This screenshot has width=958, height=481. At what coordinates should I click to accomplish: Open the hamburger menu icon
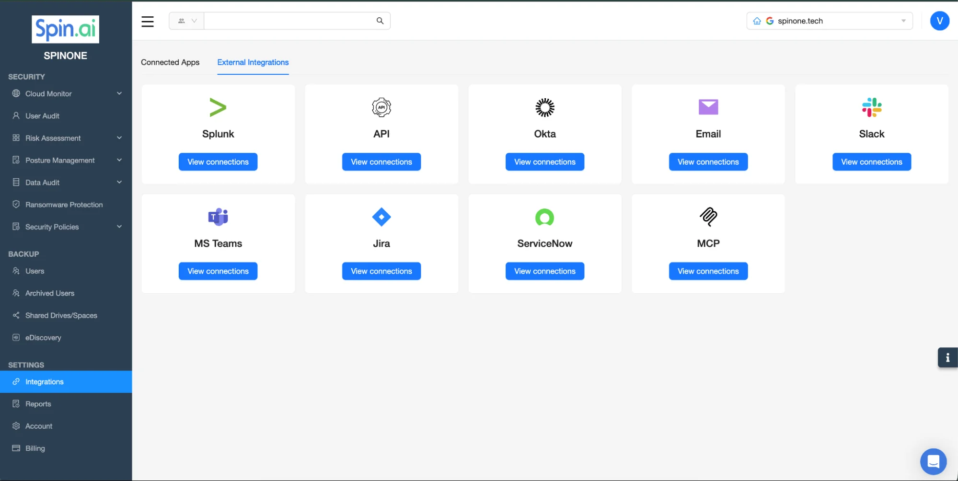148,21
